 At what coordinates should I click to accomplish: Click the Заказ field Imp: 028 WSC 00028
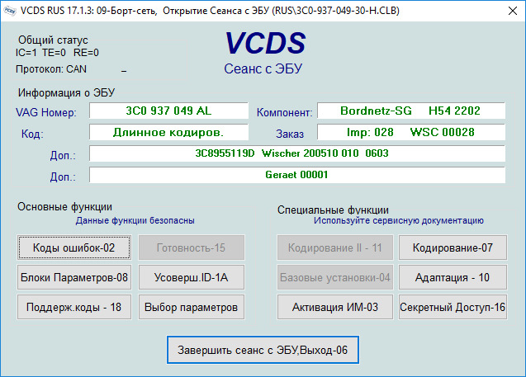click(411, 132)
